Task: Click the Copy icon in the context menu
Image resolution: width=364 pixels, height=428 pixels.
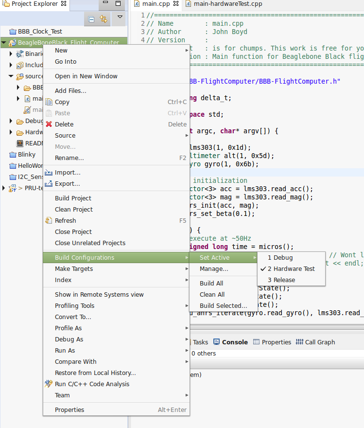Action: pyautogui.click(x=49, y=102)
